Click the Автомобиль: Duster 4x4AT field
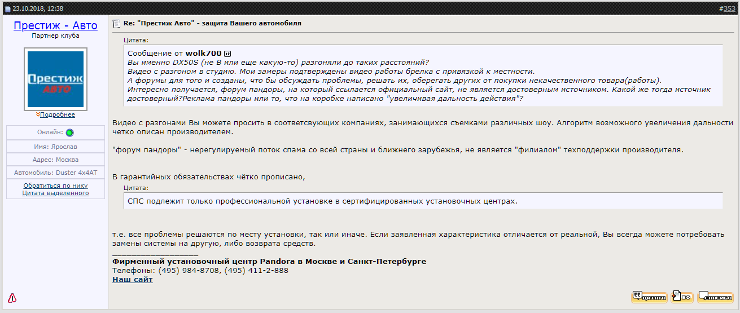Image resolution: width=740 pixels, height=313 pixels. click(x=55, y=173)
